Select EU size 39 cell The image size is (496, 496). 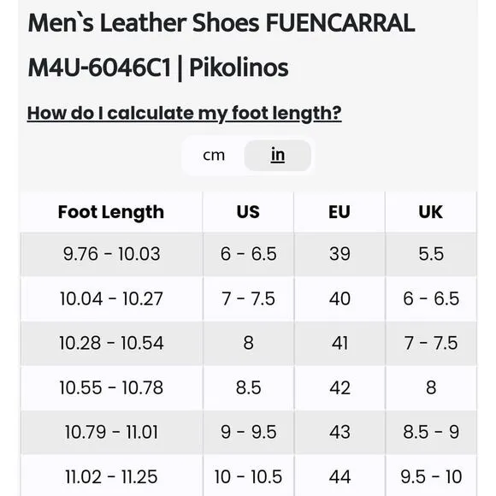340,254
